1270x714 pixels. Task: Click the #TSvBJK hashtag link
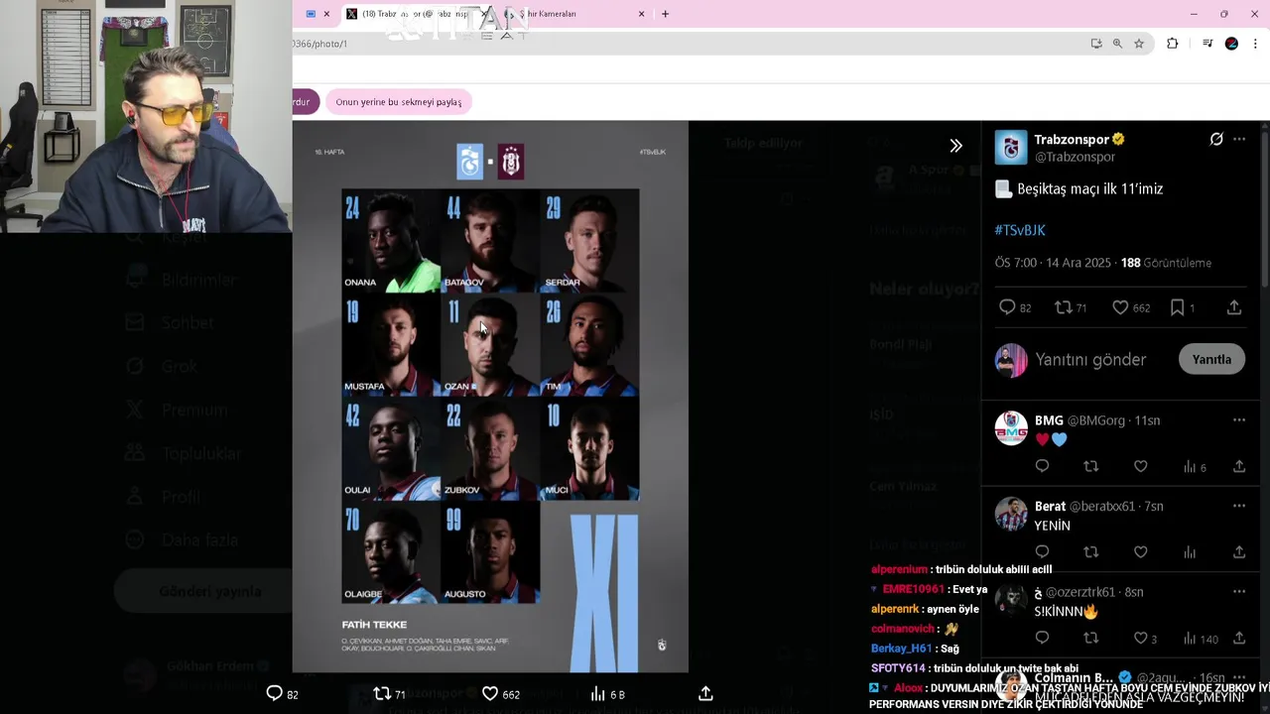pos(1020,230)
